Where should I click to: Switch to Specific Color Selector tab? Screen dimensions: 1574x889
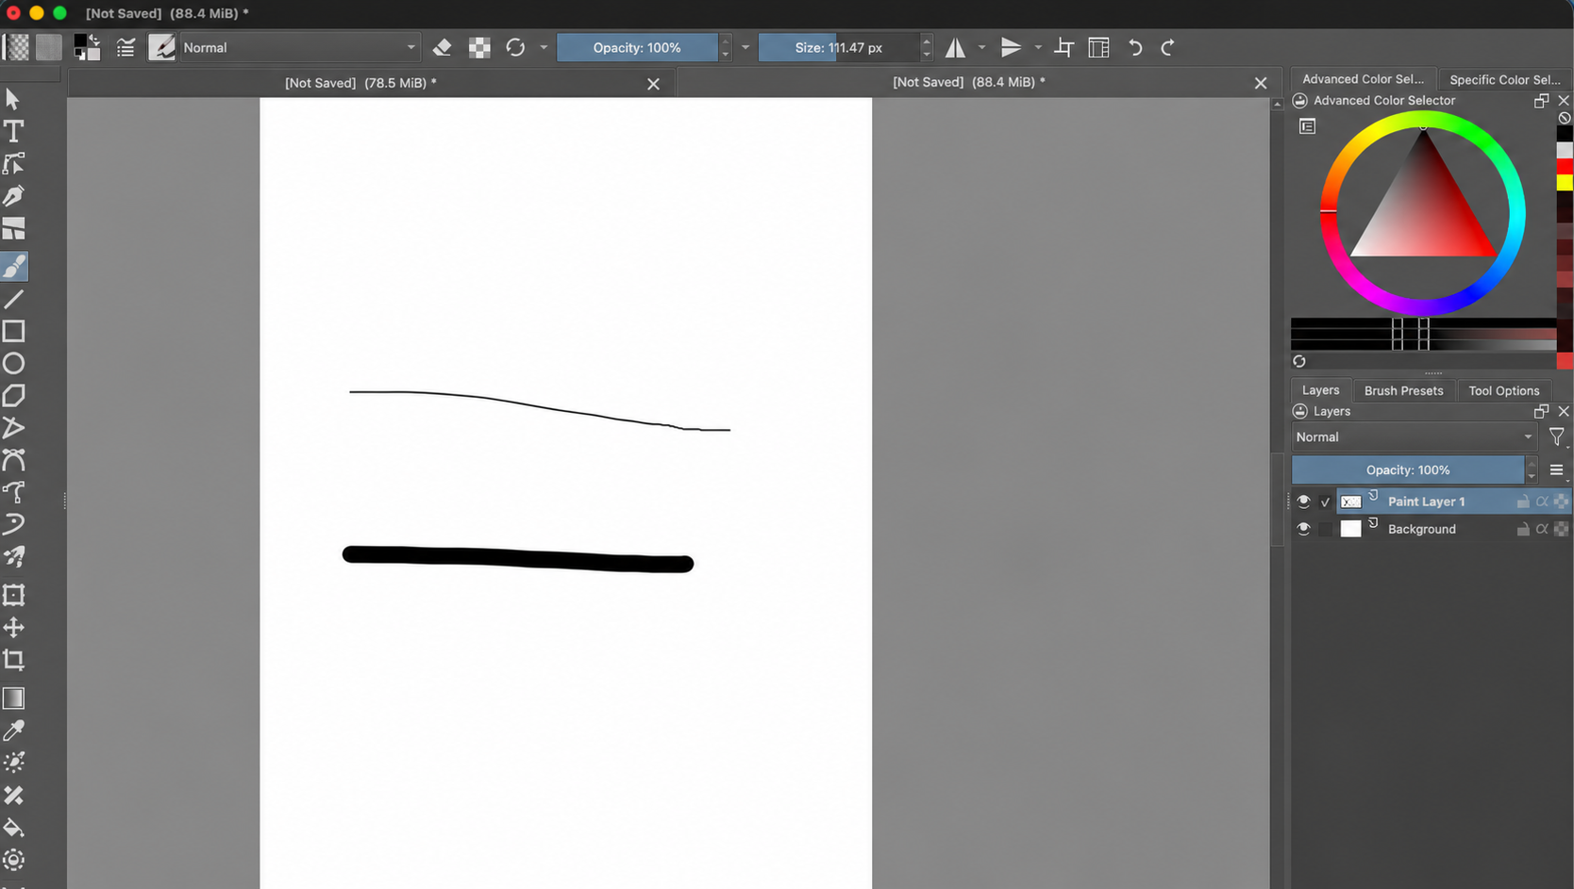coord(1504,79)
